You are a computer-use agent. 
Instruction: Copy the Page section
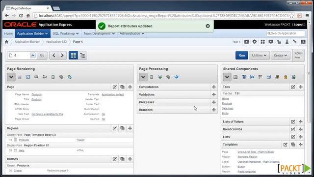click(x=122, y=87)
